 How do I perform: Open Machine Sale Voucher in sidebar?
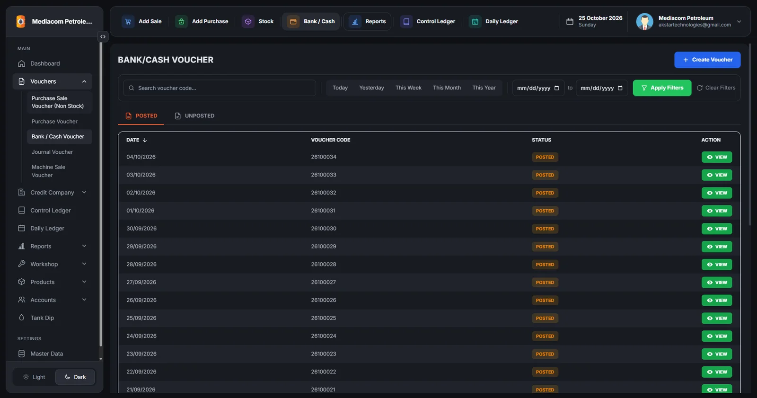[x=59, y=171]
